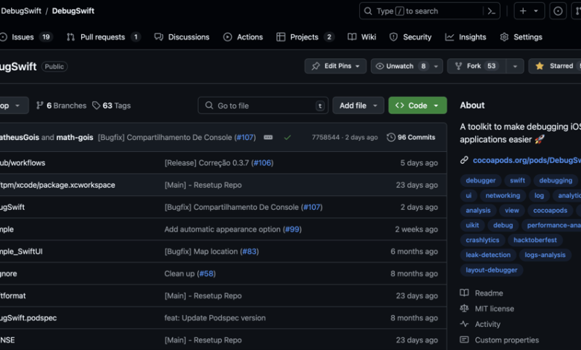View the 6 Branches link
This screenshot has width=581, height=350.
click(x=62, y=106)
